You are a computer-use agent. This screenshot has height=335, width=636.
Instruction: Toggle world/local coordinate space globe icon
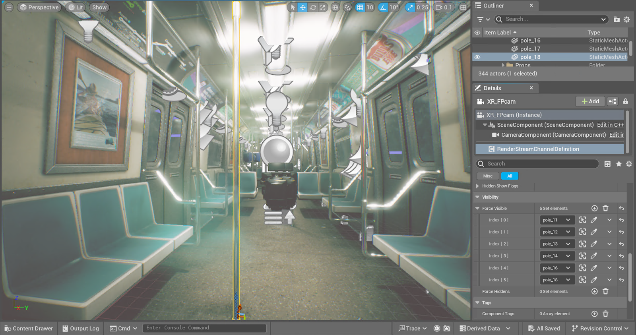click(x=335, y=7)
